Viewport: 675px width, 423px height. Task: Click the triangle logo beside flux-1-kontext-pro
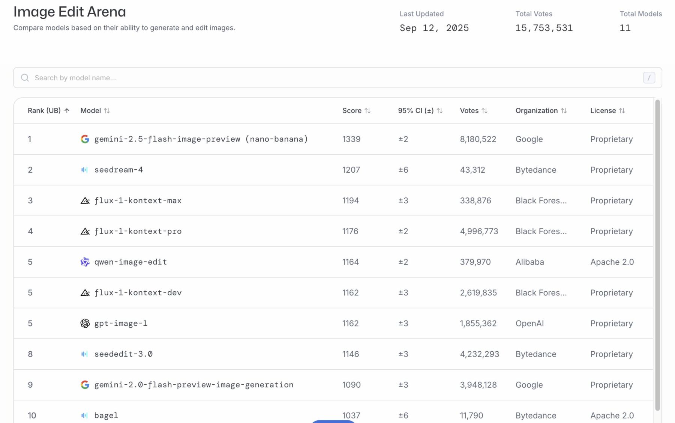coord(85,231)
